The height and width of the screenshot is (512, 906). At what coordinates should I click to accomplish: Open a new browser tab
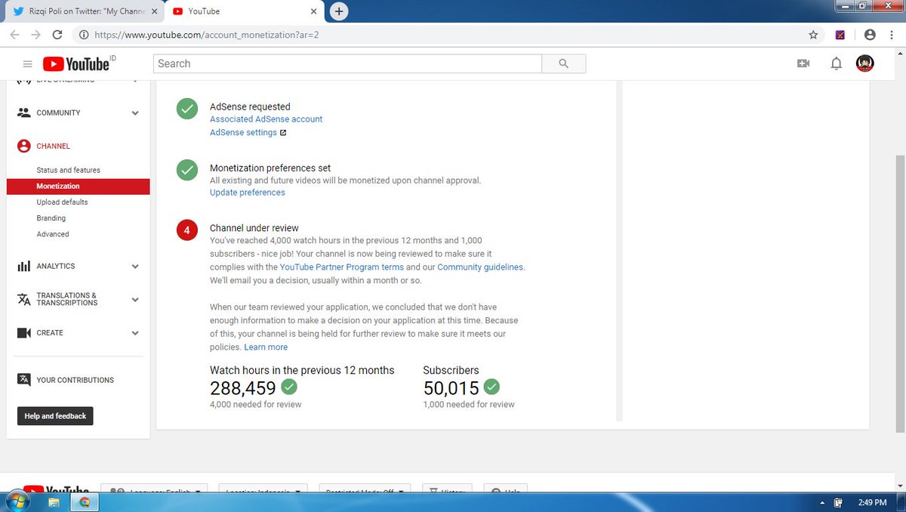tap(339, 11)
